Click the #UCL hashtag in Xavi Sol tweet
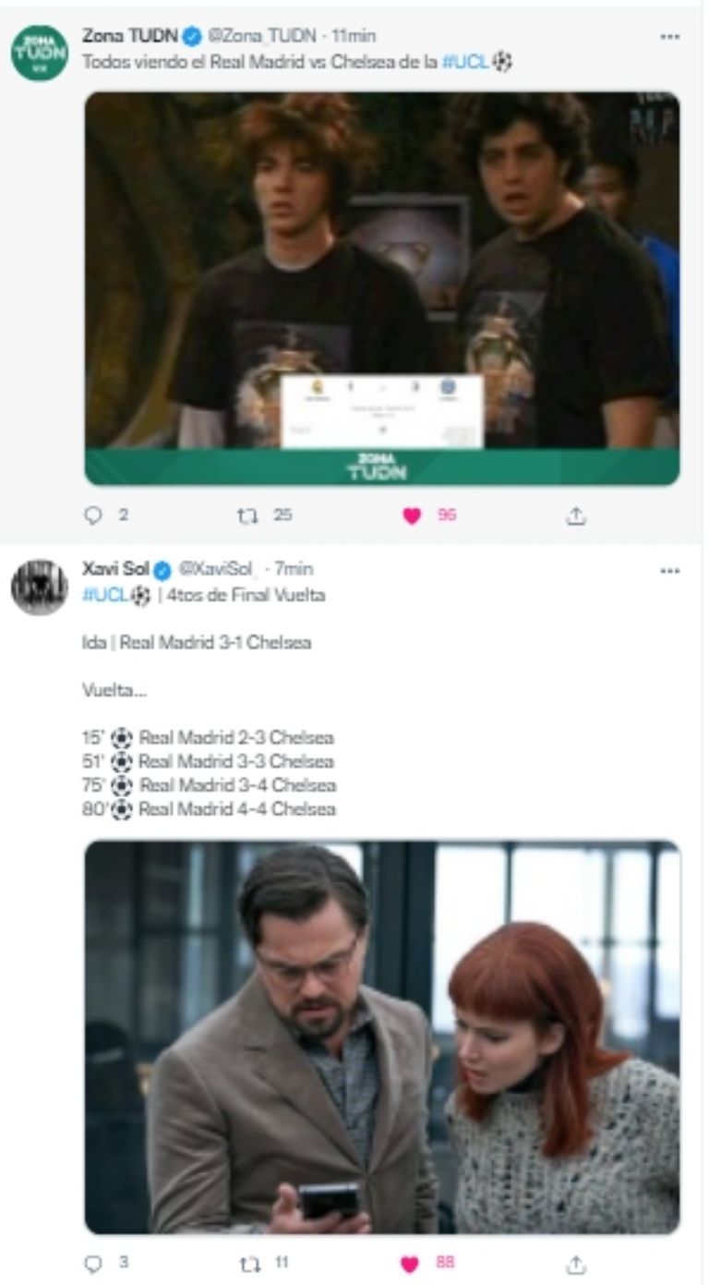709x1285 pixels. coord(103,596)
